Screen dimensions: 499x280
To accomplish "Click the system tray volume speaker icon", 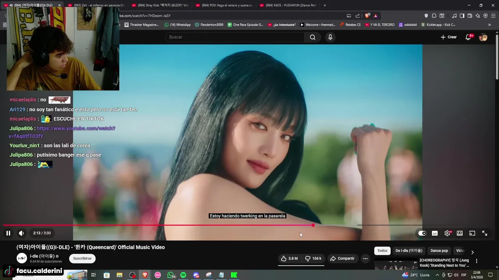I will click(456, 275).
